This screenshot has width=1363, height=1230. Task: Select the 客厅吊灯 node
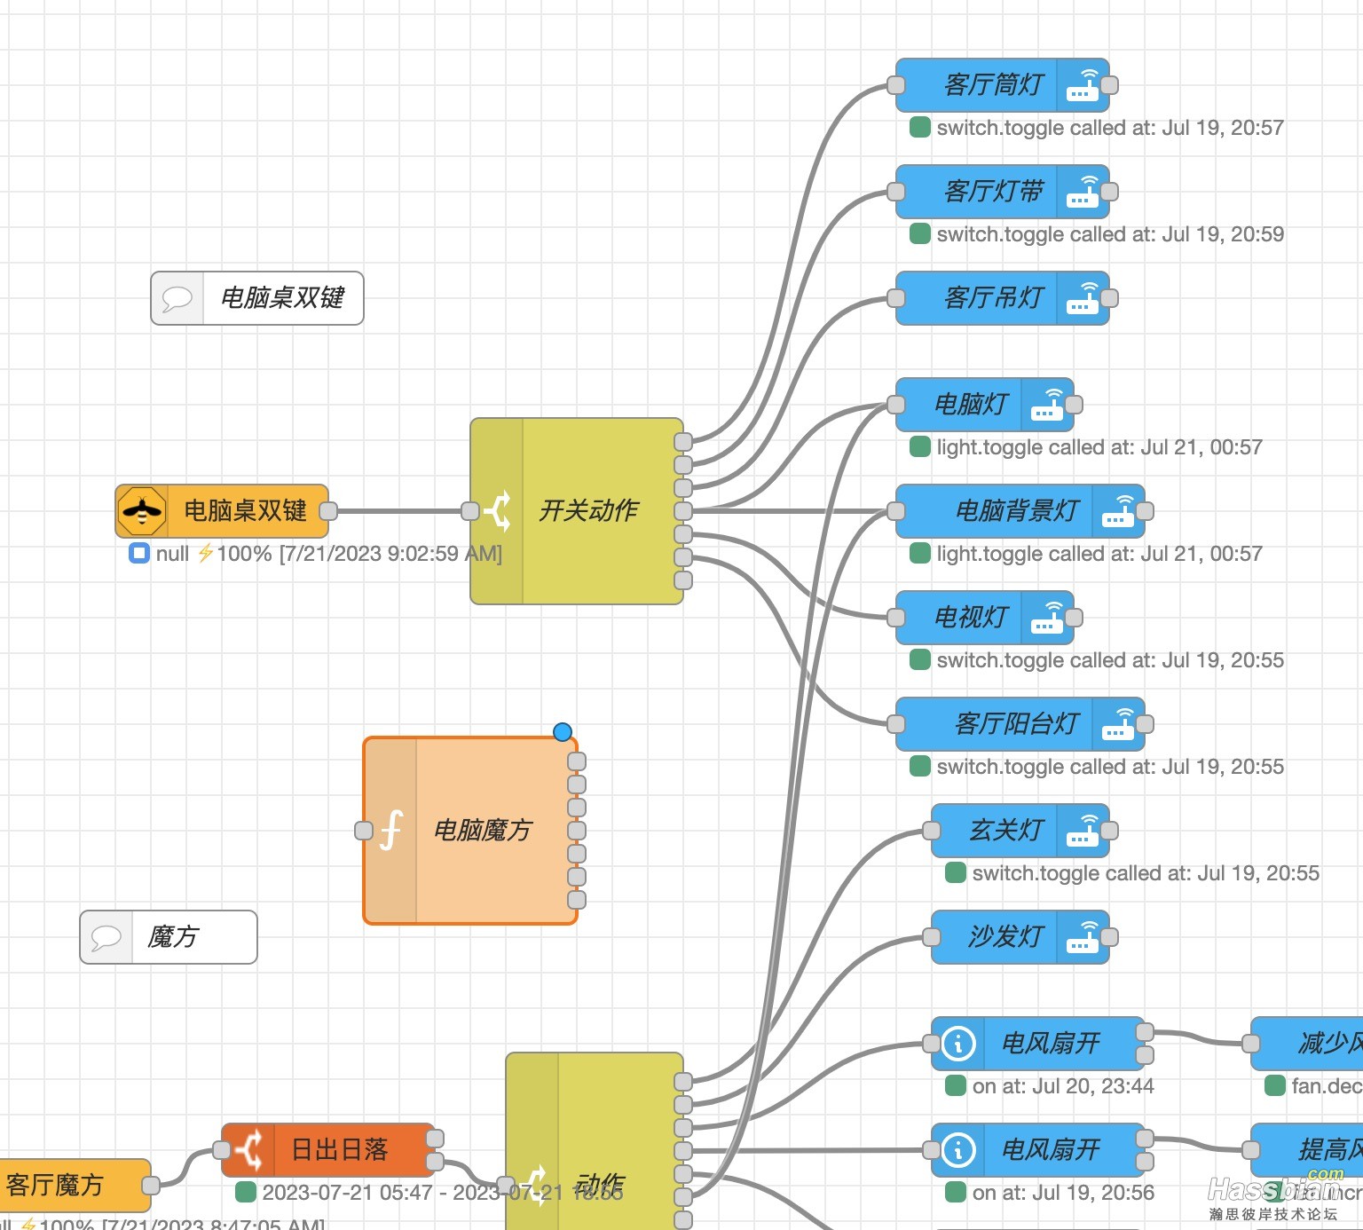[1003, 298]
